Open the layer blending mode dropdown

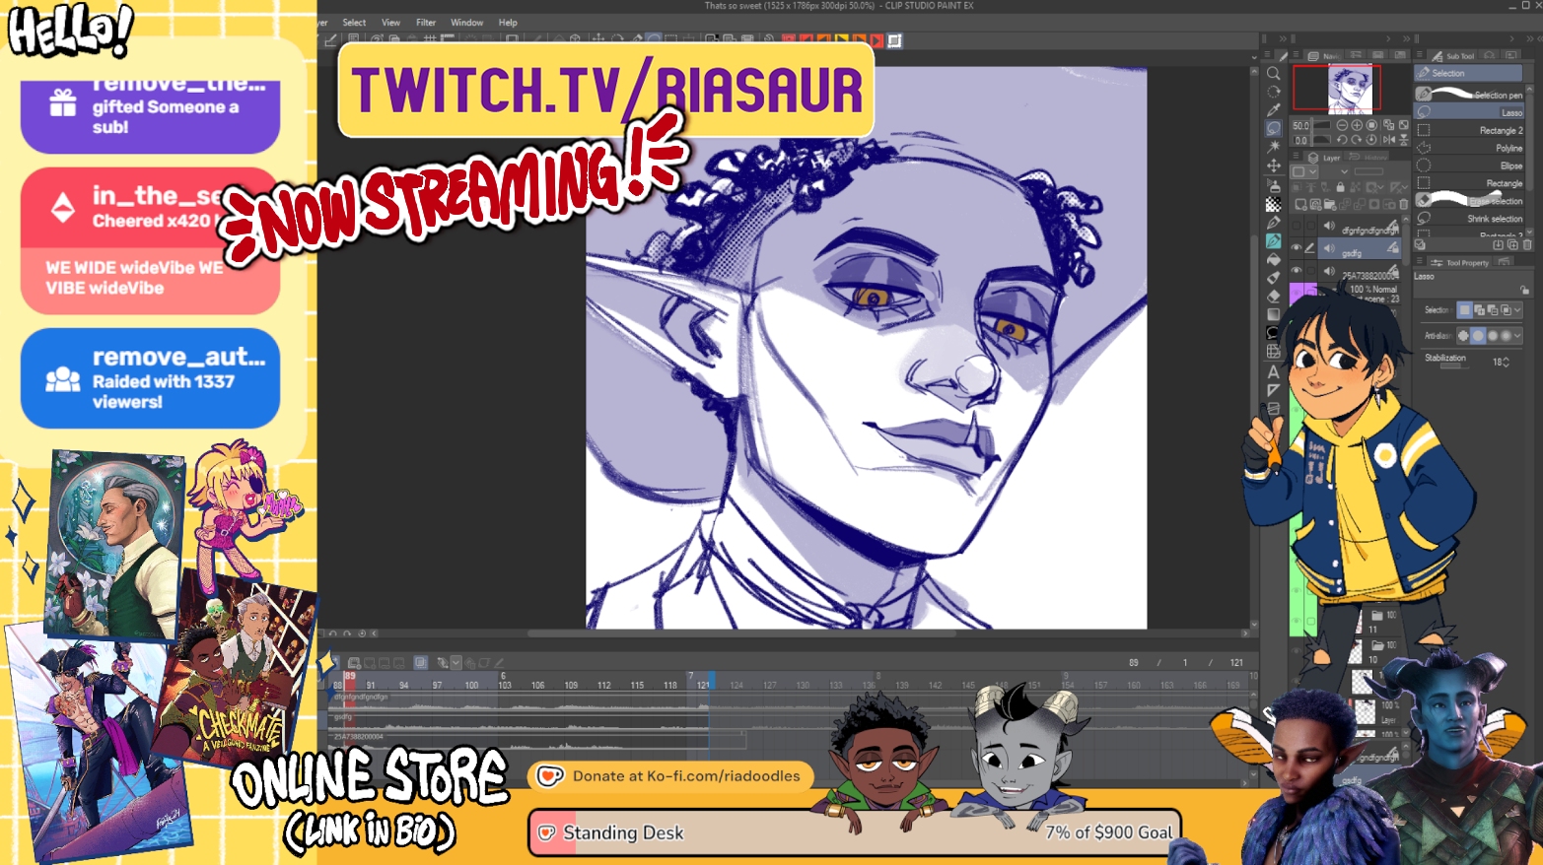(1344, 171)
